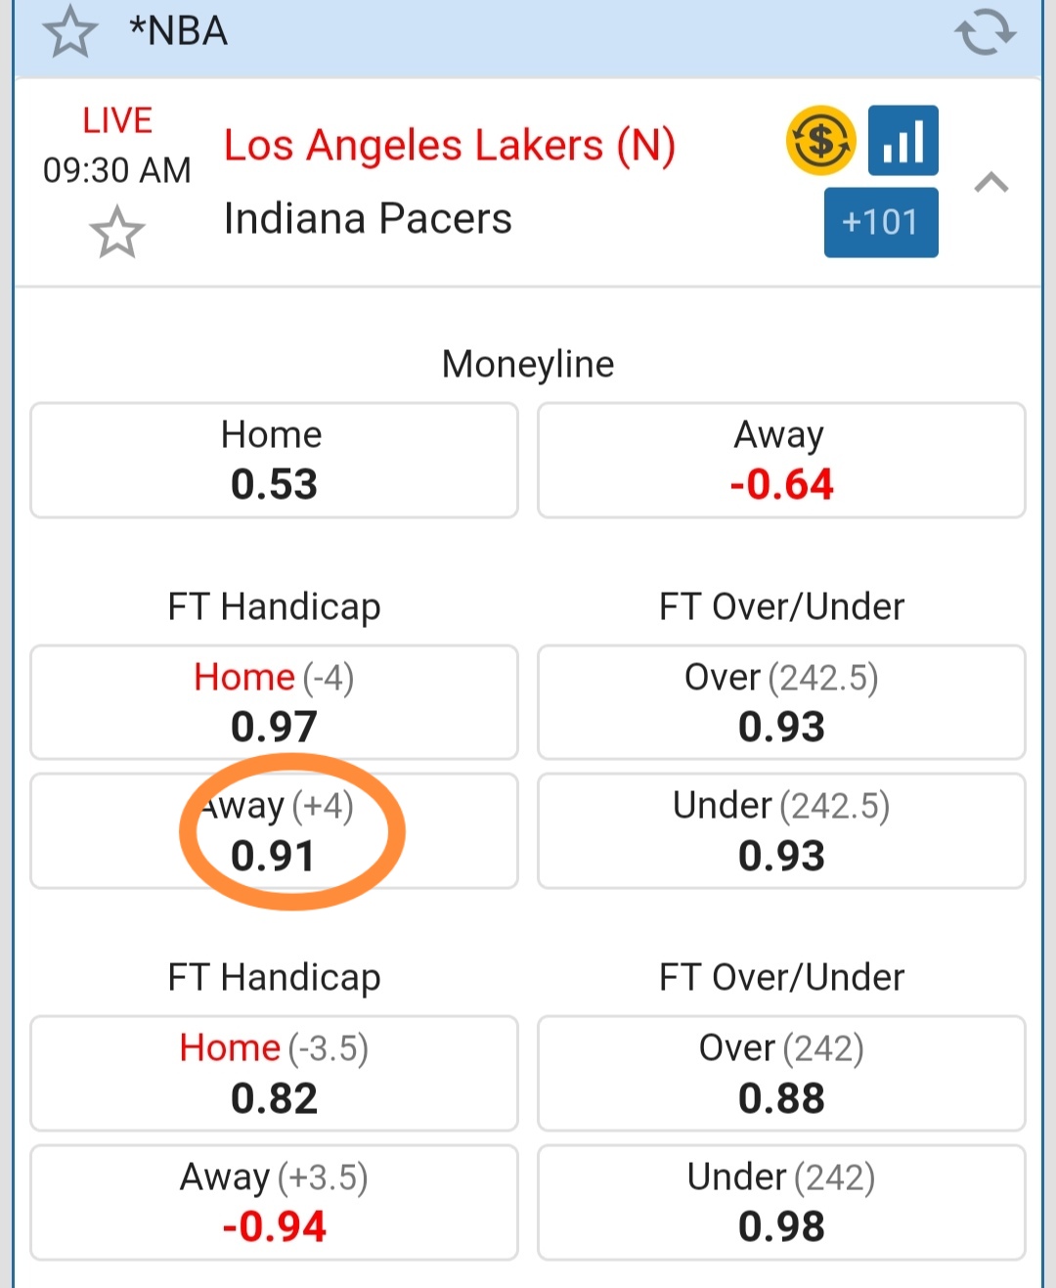Open the match statistics bar chart
The width and height of the screenshot is (1056, 1288).
(x=902, y=141)
